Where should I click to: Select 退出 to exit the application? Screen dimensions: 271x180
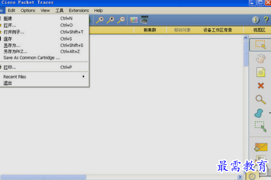click(44, 83)
